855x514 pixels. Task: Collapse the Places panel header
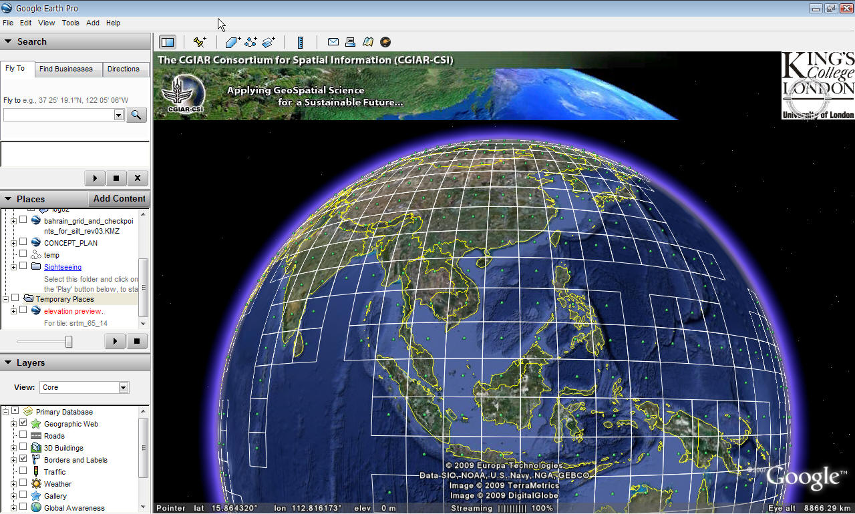click(44, 199)
